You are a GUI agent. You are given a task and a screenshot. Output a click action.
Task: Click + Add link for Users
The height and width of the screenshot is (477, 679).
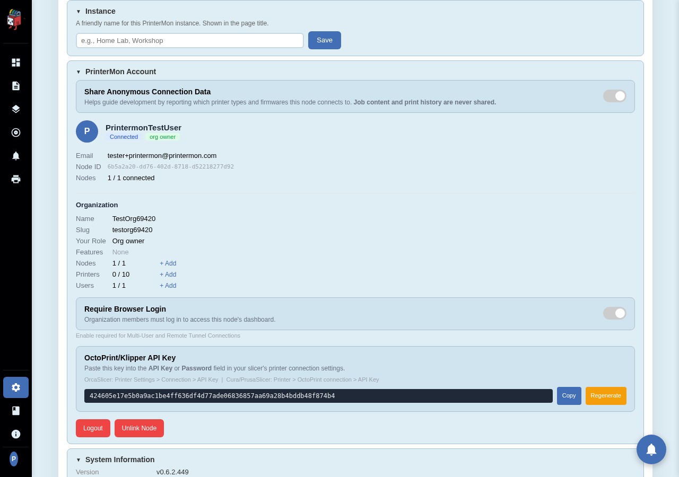click(168, 286)
